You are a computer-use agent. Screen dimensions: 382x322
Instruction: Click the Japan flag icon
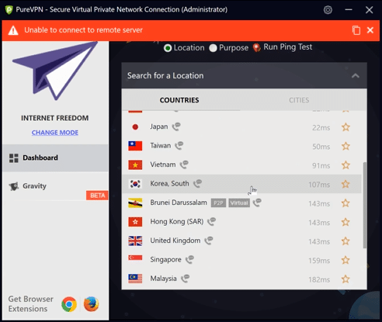point(135,127)
